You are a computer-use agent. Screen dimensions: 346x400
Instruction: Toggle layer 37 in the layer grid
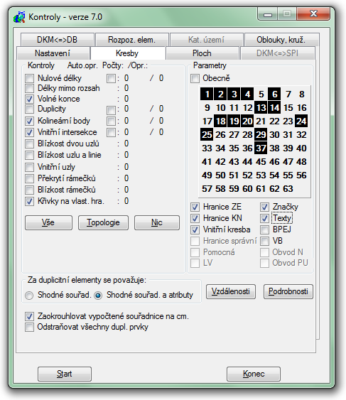pyautogui.click(x=261, y=148)
